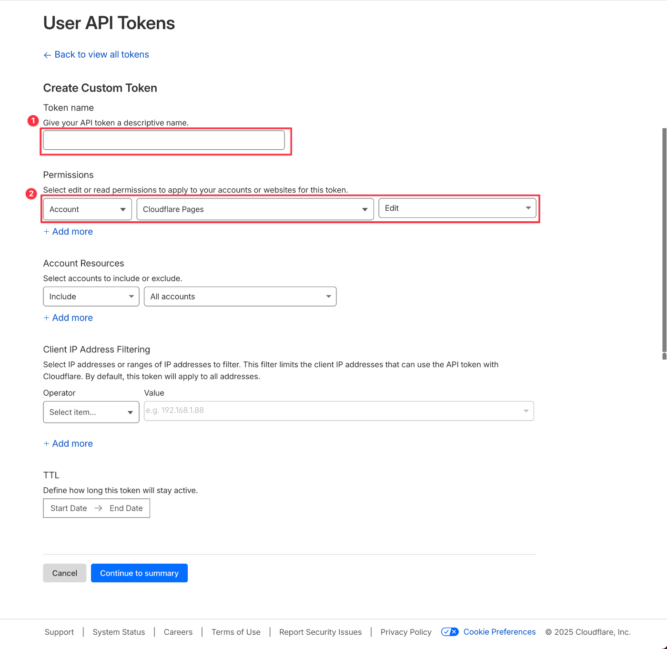Image resolution: width=667 pixels, height=649 pixels.
Task: Focus the IP address Value field
Action: [x=333, y=411]
